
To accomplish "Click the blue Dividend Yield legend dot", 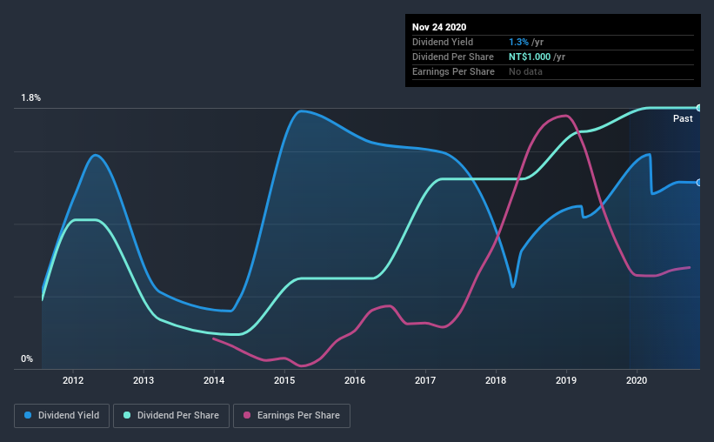I will coord(28,415).
